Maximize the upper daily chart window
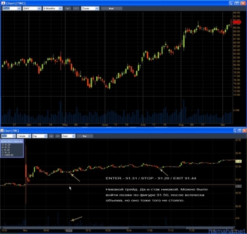247x234 pixels. 237,3
